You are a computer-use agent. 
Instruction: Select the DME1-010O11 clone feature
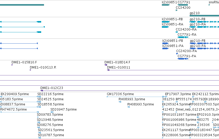pyautogui.click(x=163, y=70)
